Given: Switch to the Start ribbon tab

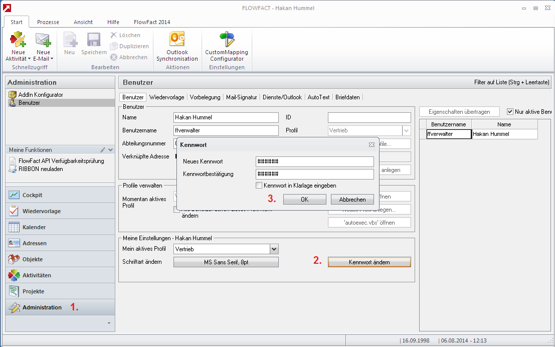Looking at the screenshot, I should (17, 22).
